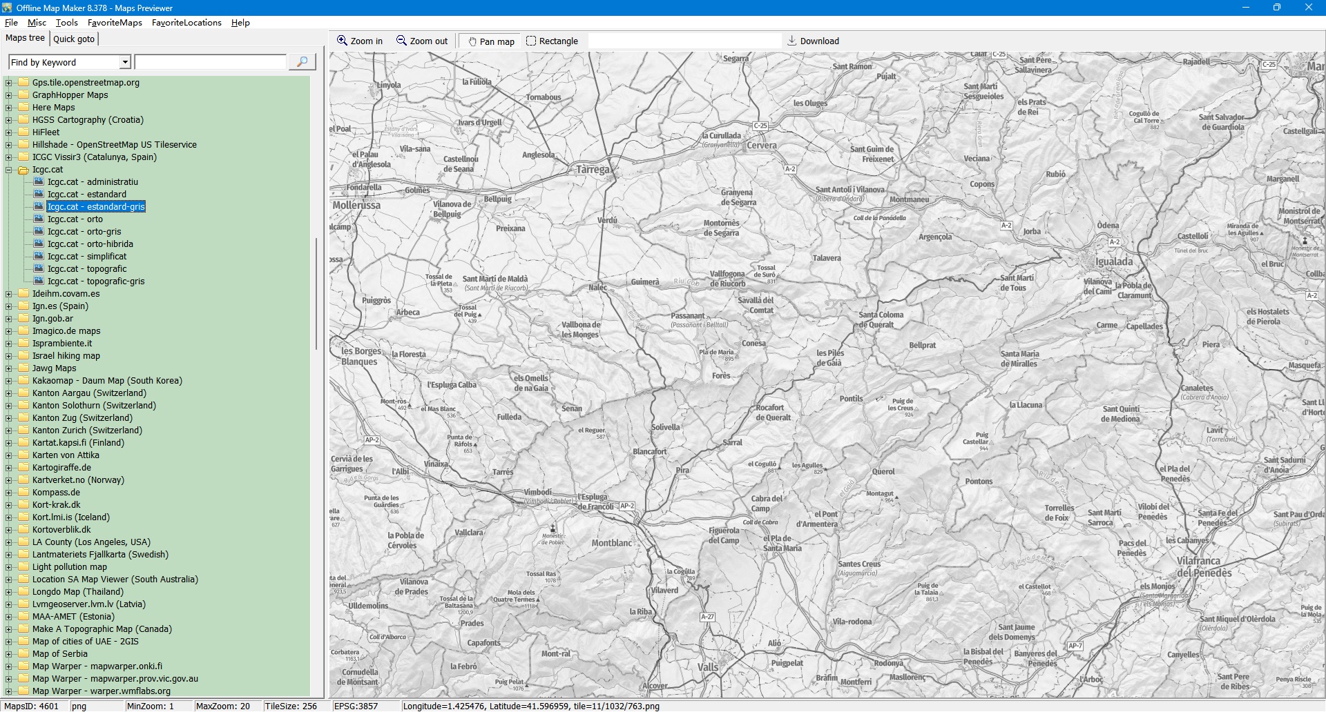The image size is (1326, 712).
Task: Click the keyword search text field
Action: (211, 62)
